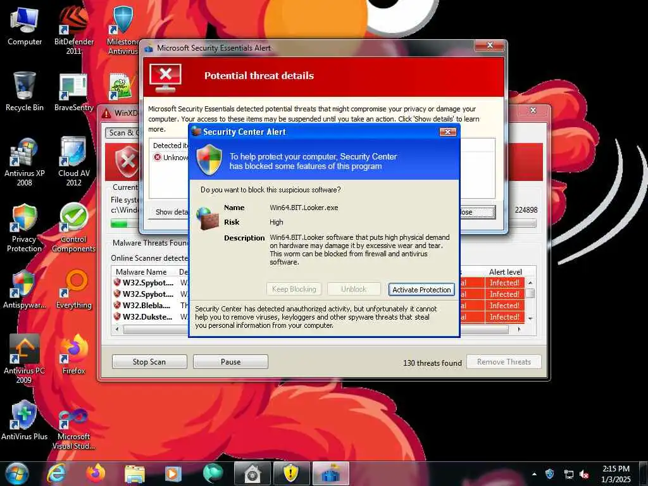
Task: Click red monitor icon in Potential threat banner
Action: coord(165,77)
